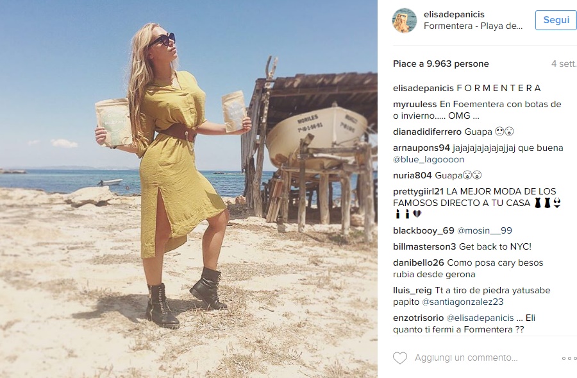View the 9.963 likes list

441,64
